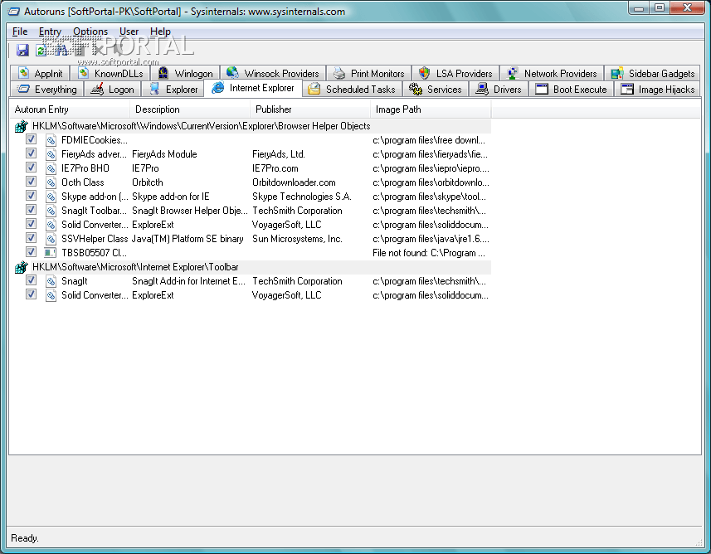The height and width of the screenshot is (554, 711).
Task: Open the Print Monitors tab
Action: click(x=369, y=74)
